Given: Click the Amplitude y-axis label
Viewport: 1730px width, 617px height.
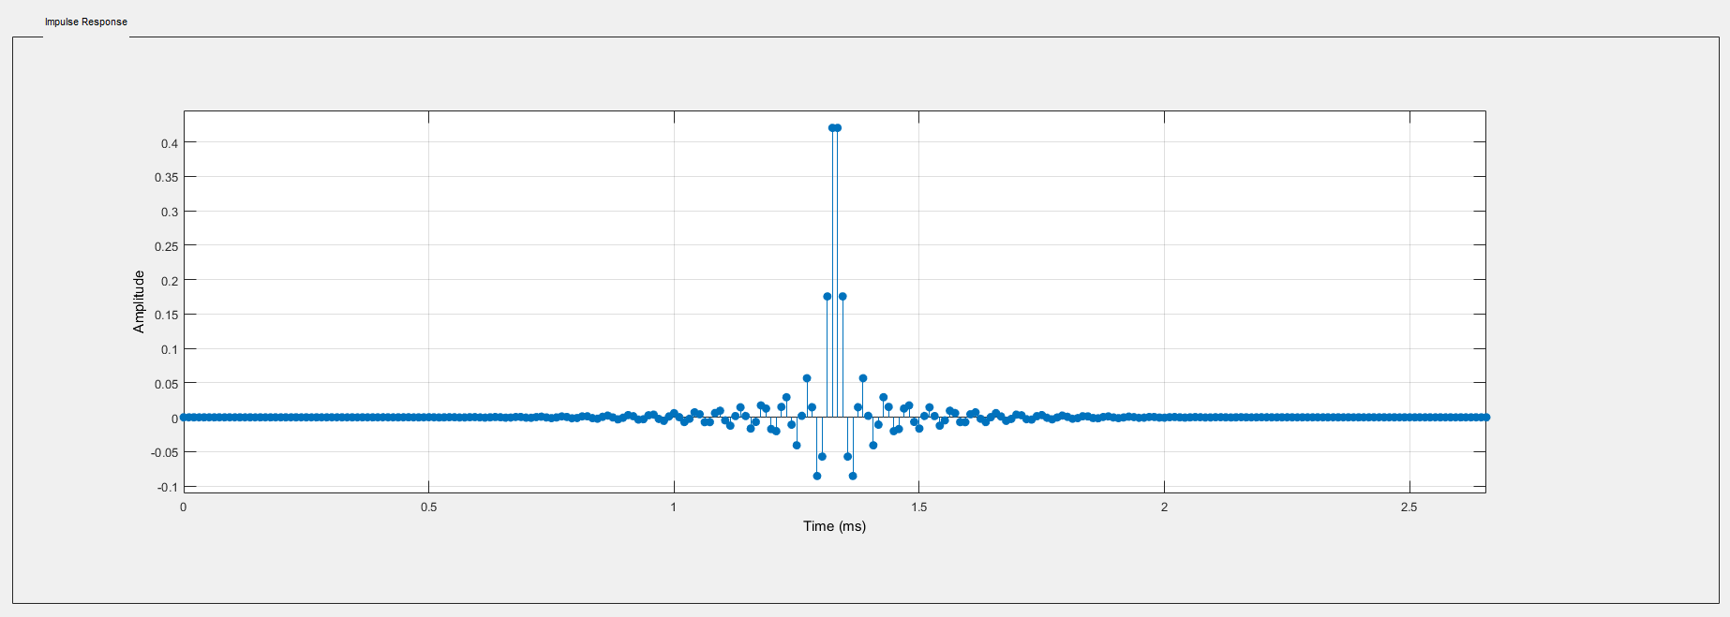Looking at the screenshot, I should 139,301.
